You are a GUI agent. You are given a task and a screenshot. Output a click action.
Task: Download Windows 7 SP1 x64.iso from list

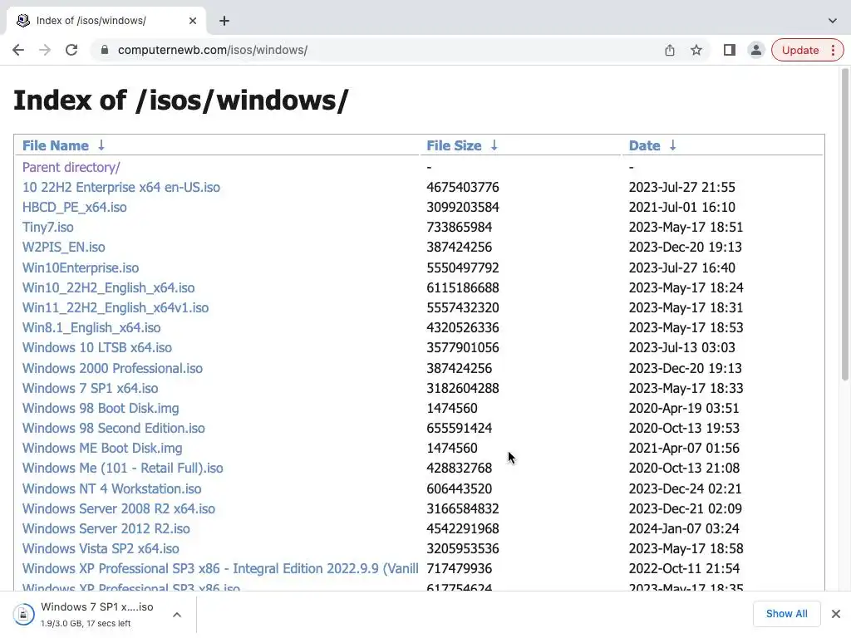click(90, 388)
